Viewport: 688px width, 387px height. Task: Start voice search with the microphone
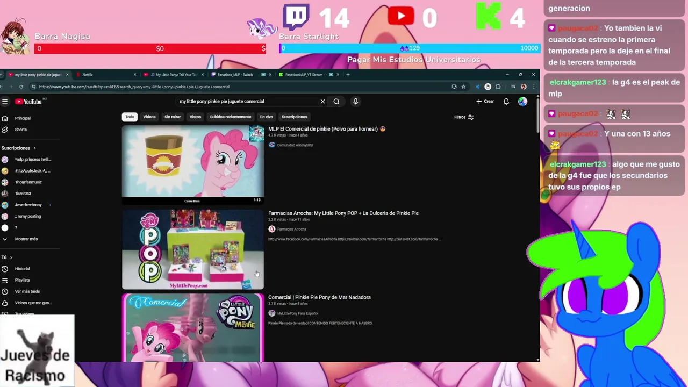click(x=355, y=102)
